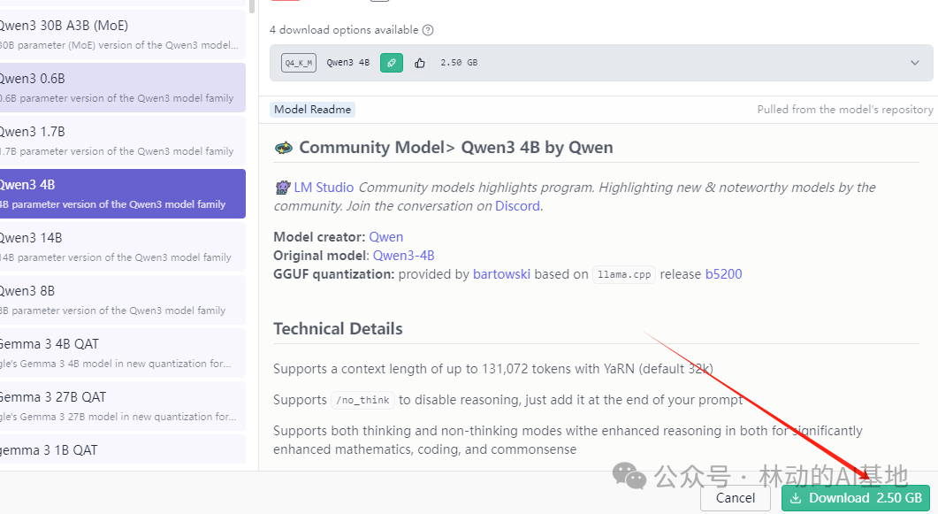
Task: Select the Qwen3 1.7B model
Action: pos(122,141)
